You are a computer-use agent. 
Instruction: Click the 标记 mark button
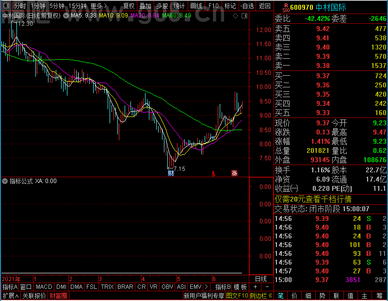coord(230,6)
